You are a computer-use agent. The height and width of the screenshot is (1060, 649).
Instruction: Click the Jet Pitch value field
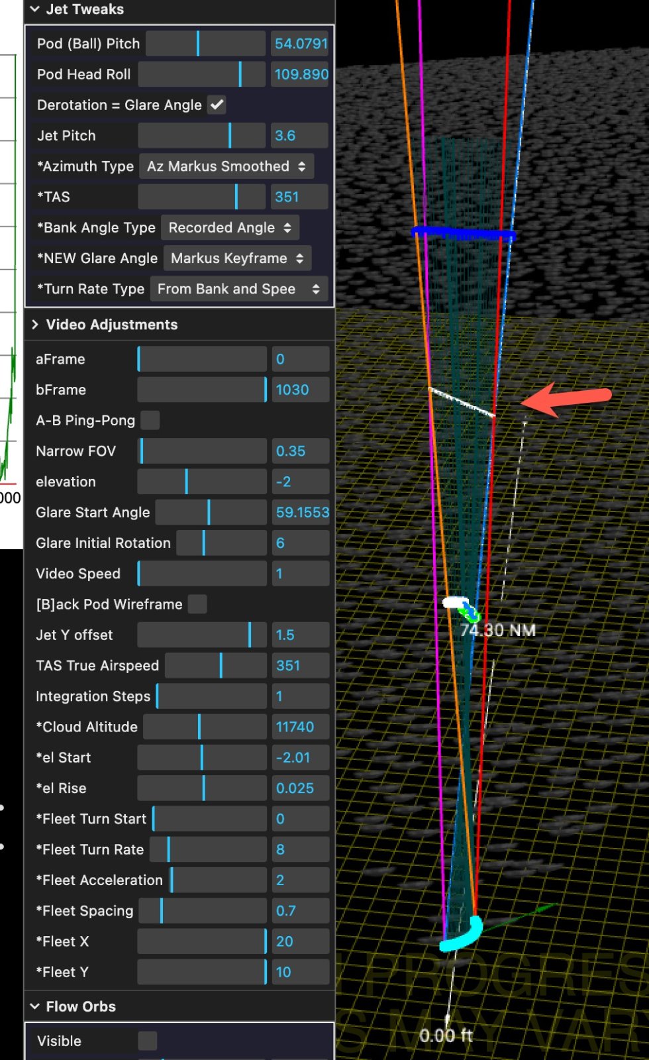[x=299, y=136]
